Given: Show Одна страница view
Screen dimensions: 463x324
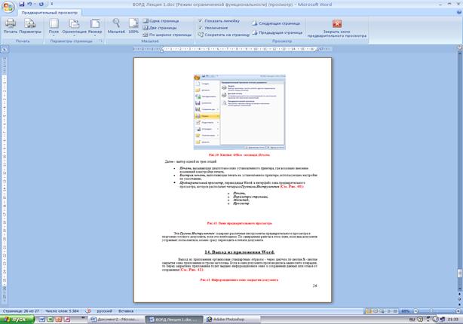Looking at the screenshot, I should click(161, 21).
